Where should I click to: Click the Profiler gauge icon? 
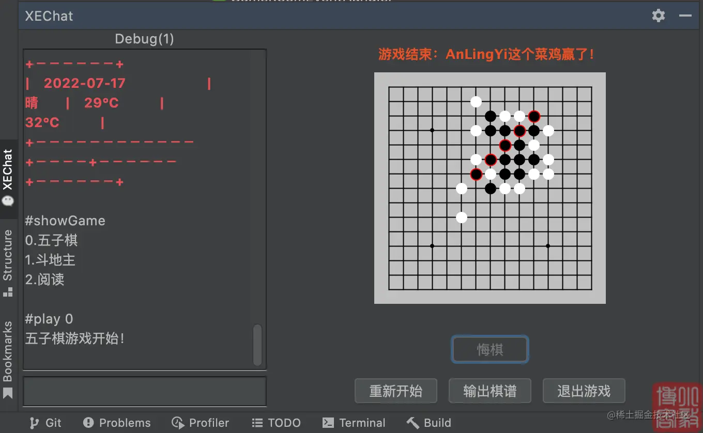tap(178, 423)
